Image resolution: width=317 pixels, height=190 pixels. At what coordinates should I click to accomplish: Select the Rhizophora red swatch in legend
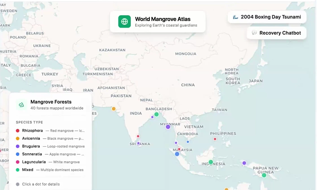click(18, 131)
